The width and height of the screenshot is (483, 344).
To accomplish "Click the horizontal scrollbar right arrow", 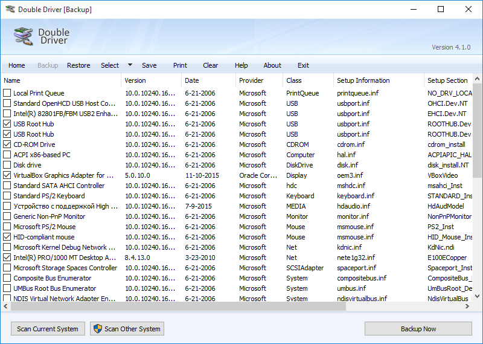I will [x=467, y=306].
